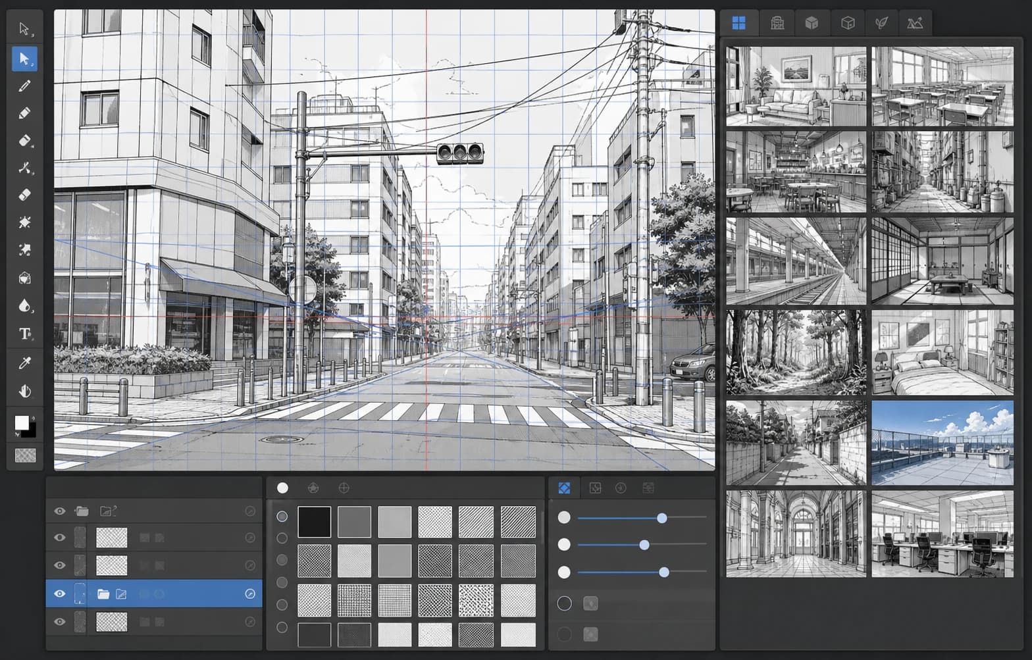Click the white circle button above the tone radio column
1032x660 pixels.
pyautogui.click(x=282, y=488)
